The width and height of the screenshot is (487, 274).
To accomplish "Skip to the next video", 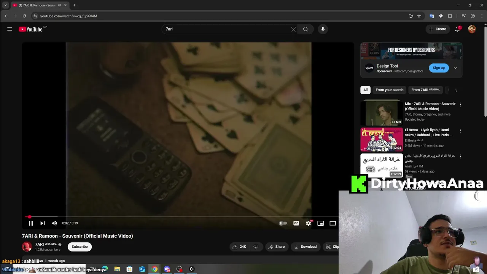I will [43, 223].
